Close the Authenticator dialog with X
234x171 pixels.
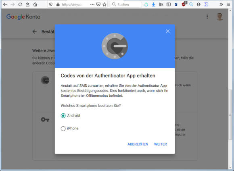click(x=168, y=31)
